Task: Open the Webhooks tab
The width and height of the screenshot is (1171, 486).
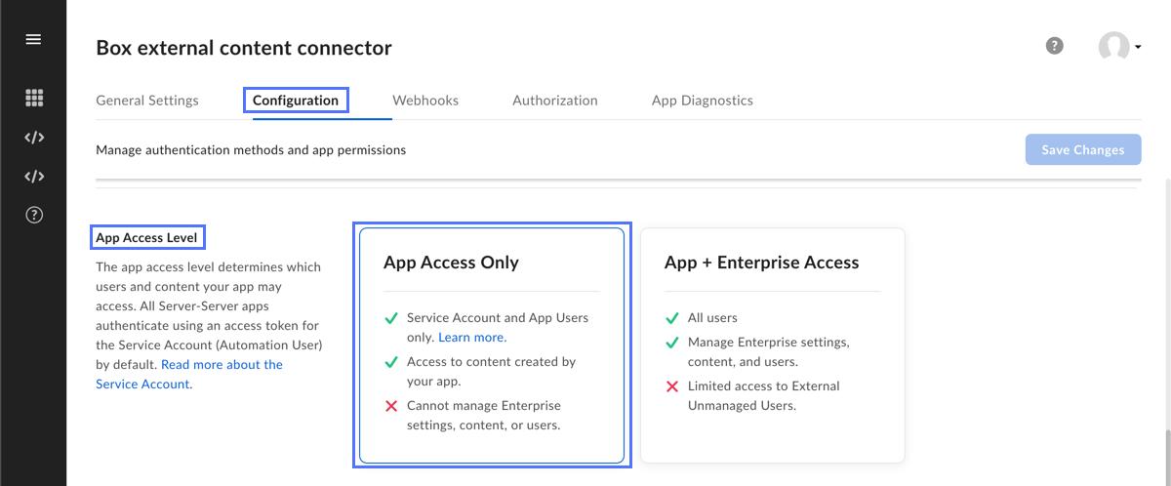Action: point(425,101)
